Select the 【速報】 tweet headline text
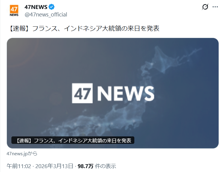The height and width of the screenshot is (172, 224). pos(84,28)
